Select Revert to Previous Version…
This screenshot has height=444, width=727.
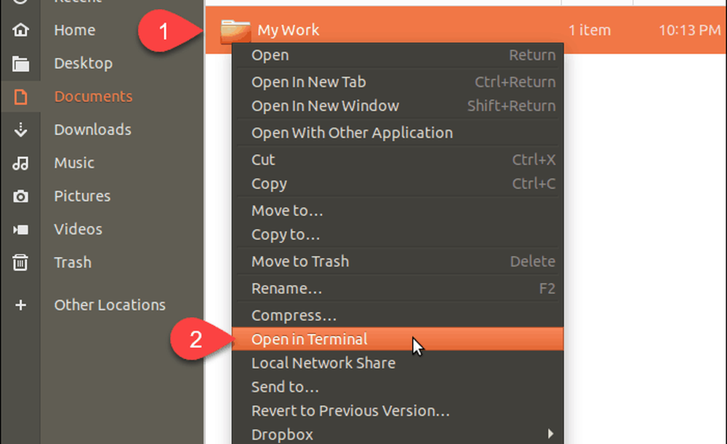350,411
